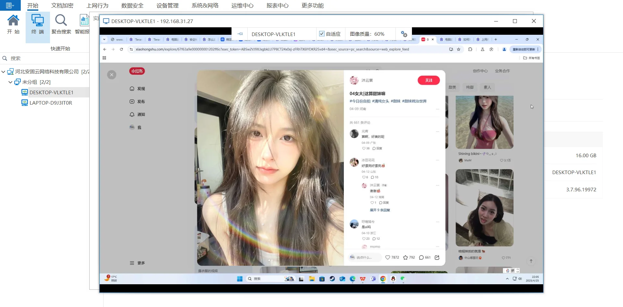Image resolution: width=623 pixels, height=307 pixels.
Task: Pin the remote desktop viewer window
Action: [240, 34]
